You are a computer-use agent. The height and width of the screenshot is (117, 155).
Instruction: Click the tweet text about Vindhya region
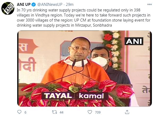(84, 18)
